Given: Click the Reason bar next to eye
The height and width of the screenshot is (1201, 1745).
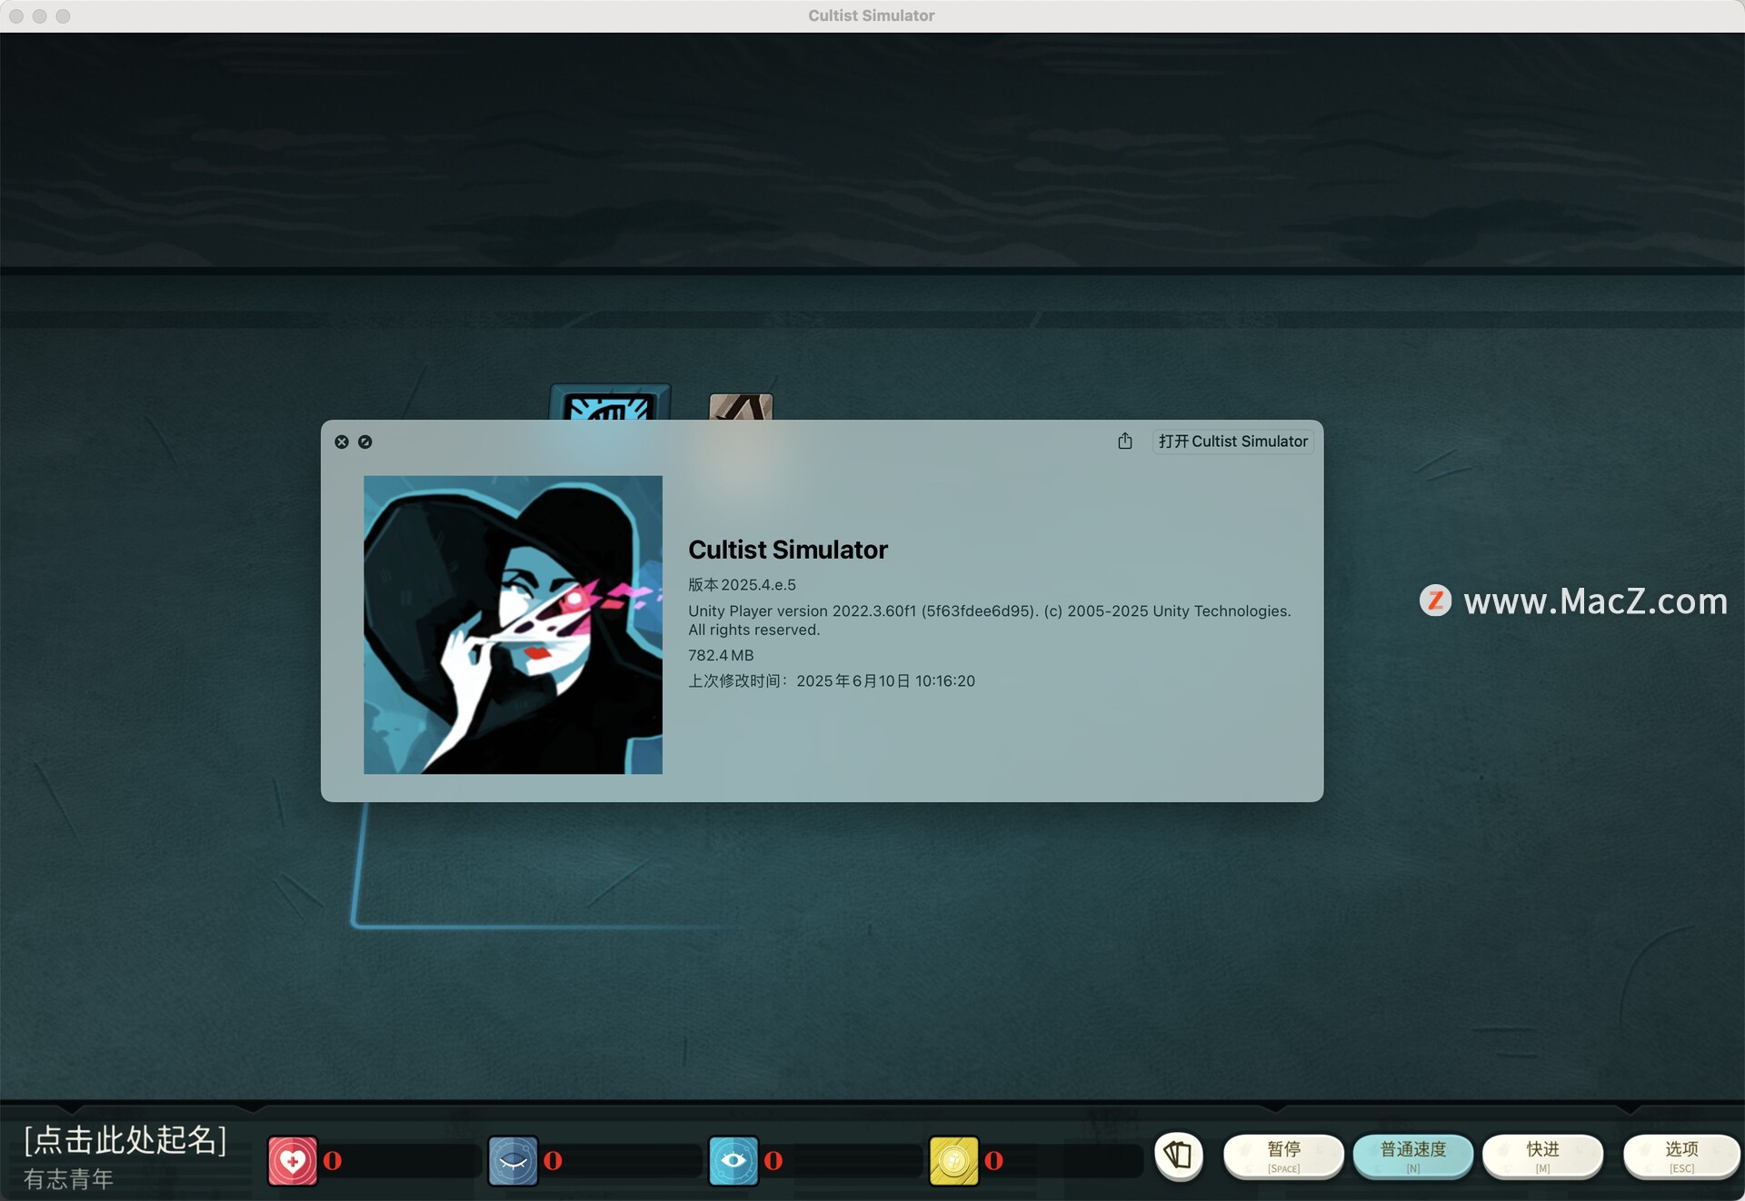Looking at the screenshot, I should [x=841, y=1161].
